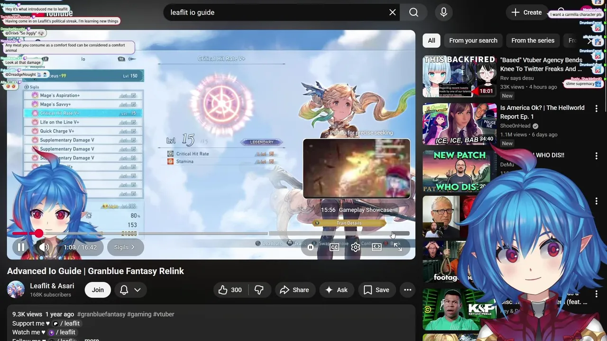607x341 pixels.
Task: Open the 'Support me' leaflit link
Action: 66,323
